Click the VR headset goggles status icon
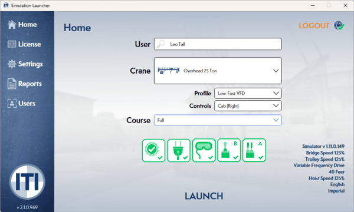Screen dimensions: 354x212 coord(204,150)
